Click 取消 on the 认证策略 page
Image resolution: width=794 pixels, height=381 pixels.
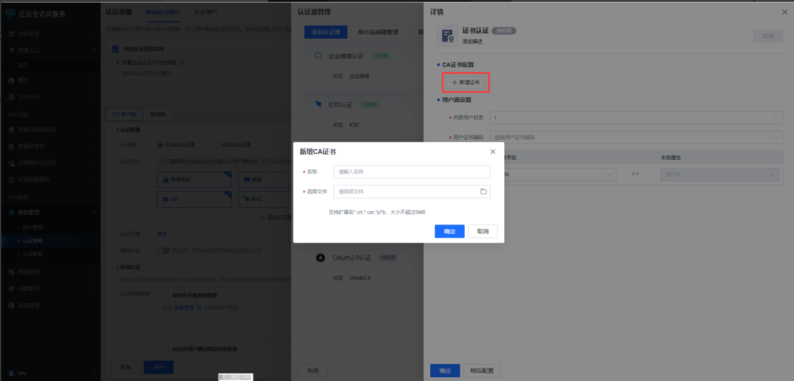(x=125, y=367)
